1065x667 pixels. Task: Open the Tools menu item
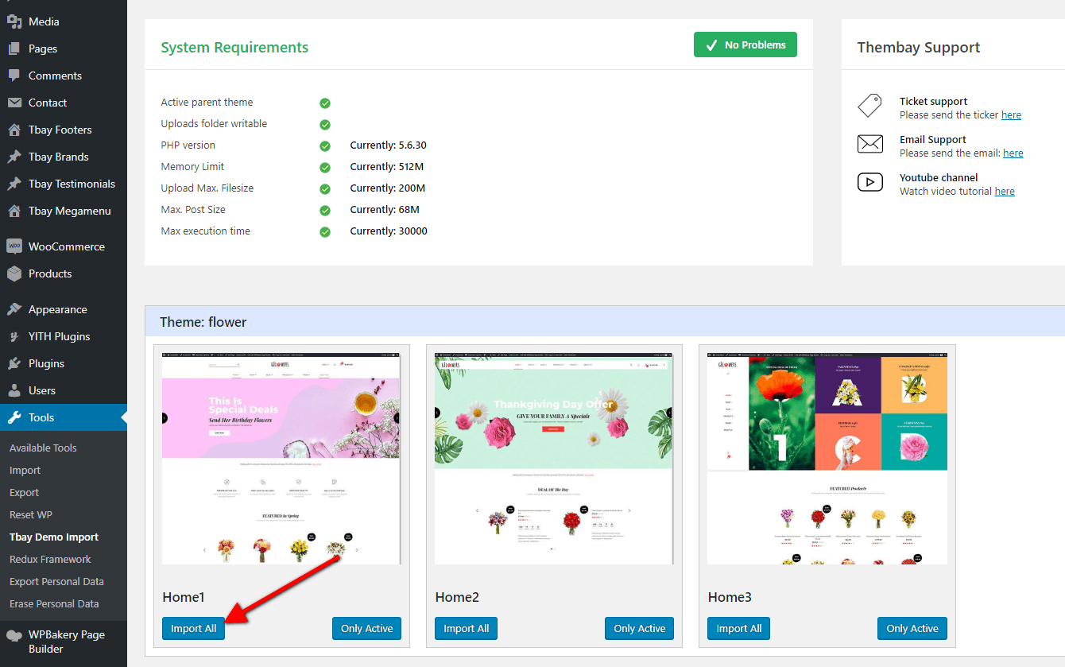click(41, 417)
